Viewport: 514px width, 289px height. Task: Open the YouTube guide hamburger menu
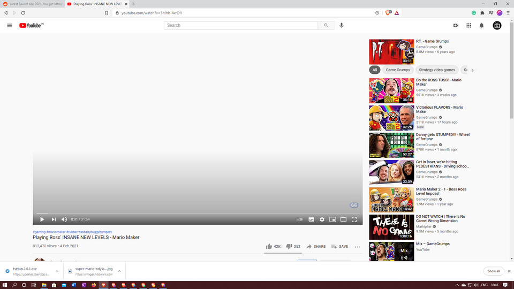(10, 25)
